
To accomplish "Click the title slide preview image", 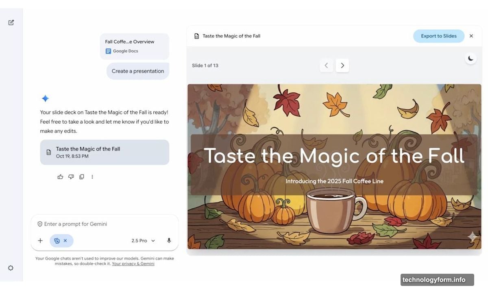I will click(x=334, y=166).
